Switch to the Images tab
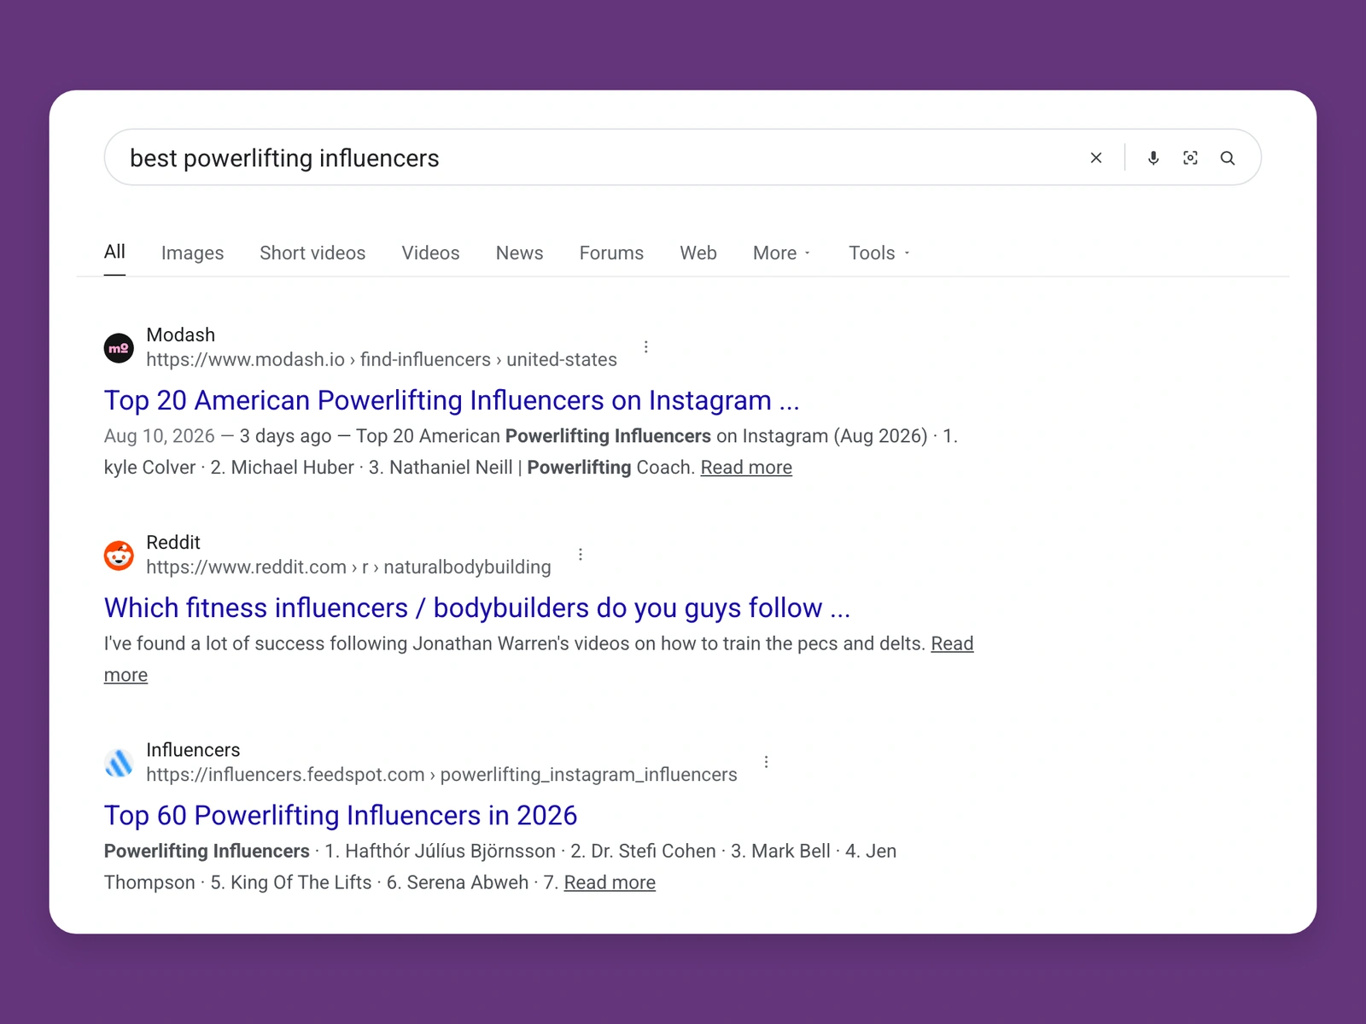The width and height of the screenshot is (1366, 1024). 192,253
